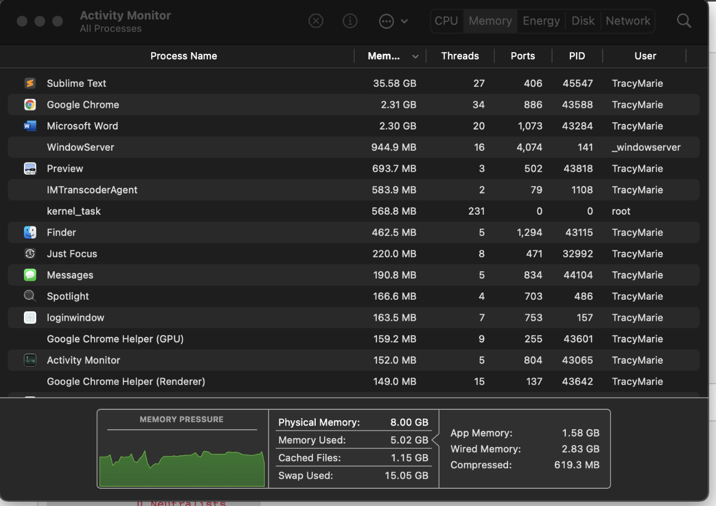Switch to the Energy tab

(541, 21)
